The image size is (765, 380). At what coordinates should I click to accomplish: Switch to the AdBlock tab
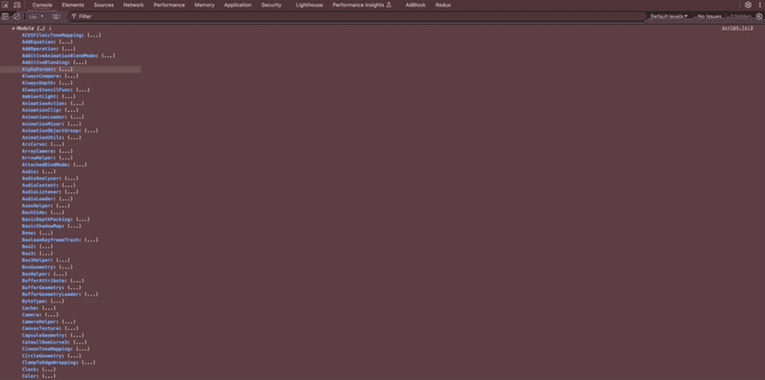tap(415, 5)
